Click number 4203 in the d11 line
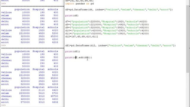Image resolution: width=190 pixels, height=107 pixels. [145, 34]
